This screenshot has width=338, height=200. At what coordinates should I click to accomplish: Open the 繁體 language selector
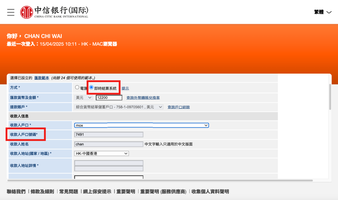pyautogui.click(x=323, y=12)
